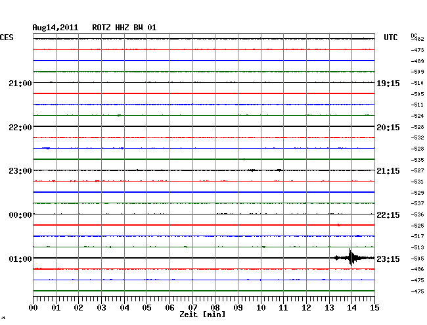
Task: Select the DC offset value -510
Action: pyautogui.click(x=417, y=83)
